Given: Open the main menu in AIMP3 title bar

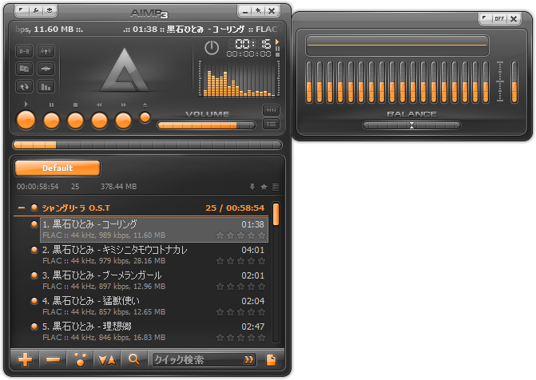Looking at the screenshot, I should [x=22, y=10].
